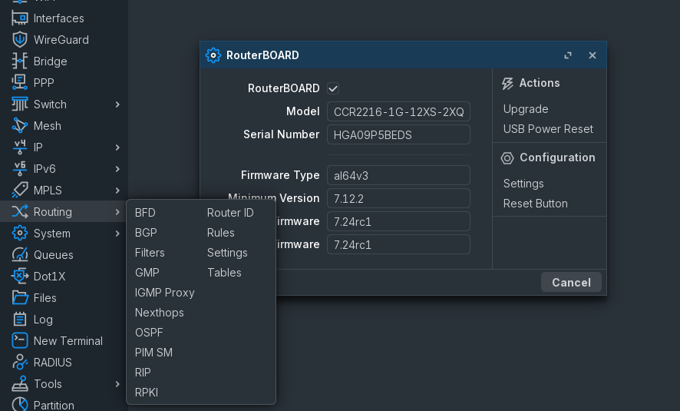This screenshot has height=411, width=680.
Task: Launch New Terminal icon
Action: [x=19, y=340]
